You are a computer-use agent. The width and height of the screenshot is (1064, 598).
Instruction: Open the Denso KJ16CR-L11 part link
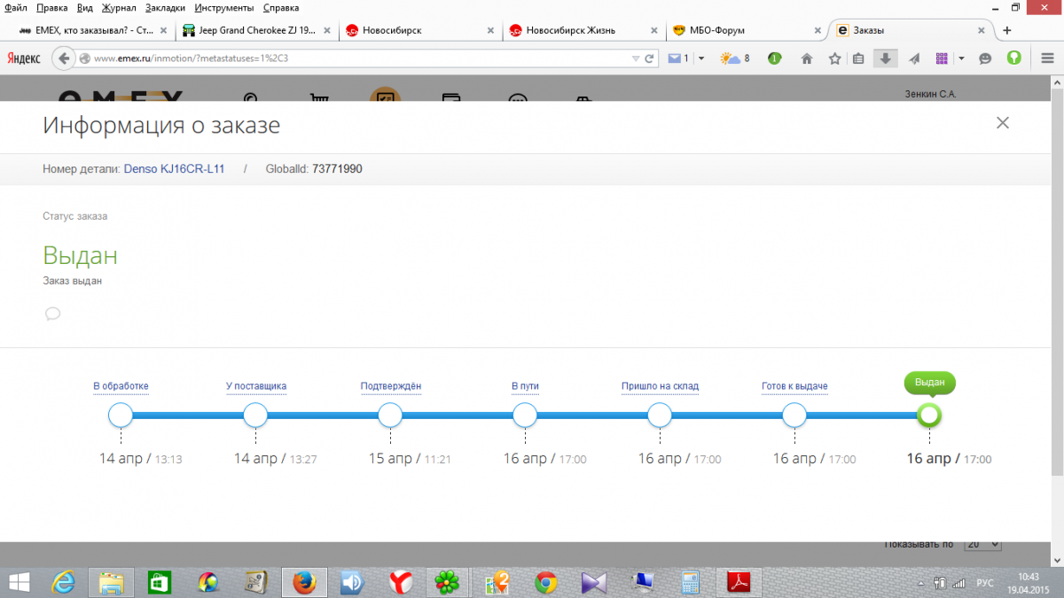click(174, 168)
